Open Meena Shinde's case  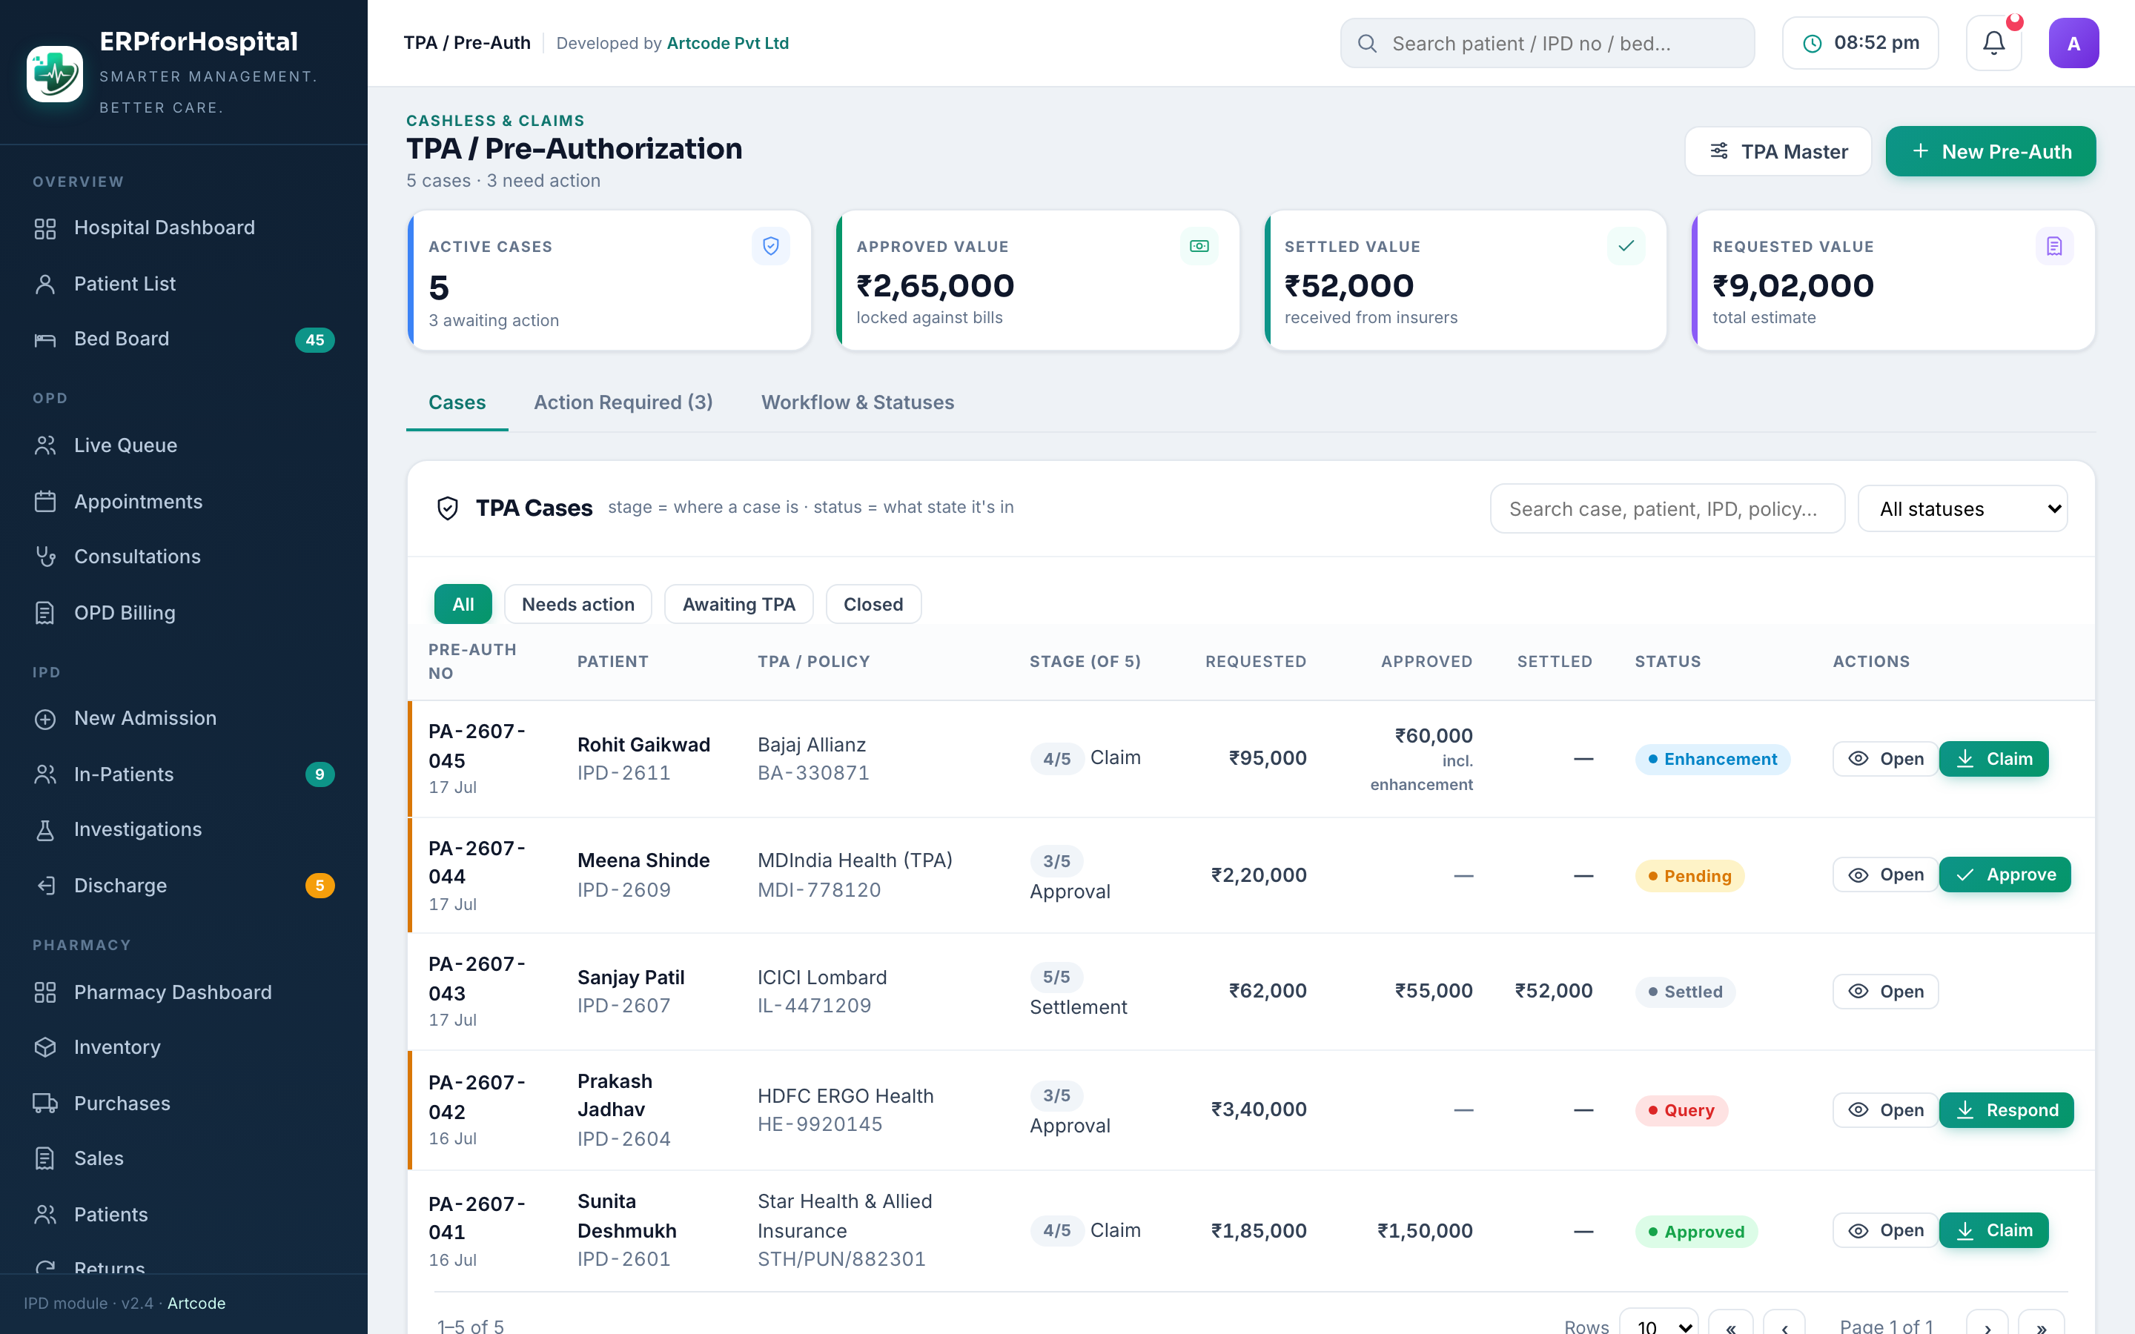tap(1884, 875)
